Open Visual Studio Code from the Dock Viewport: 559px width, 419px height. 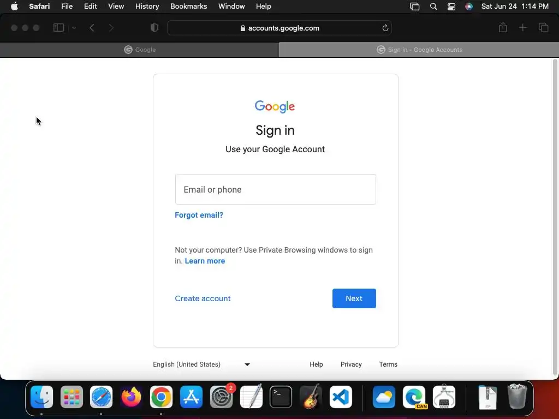tap(341, 397)
